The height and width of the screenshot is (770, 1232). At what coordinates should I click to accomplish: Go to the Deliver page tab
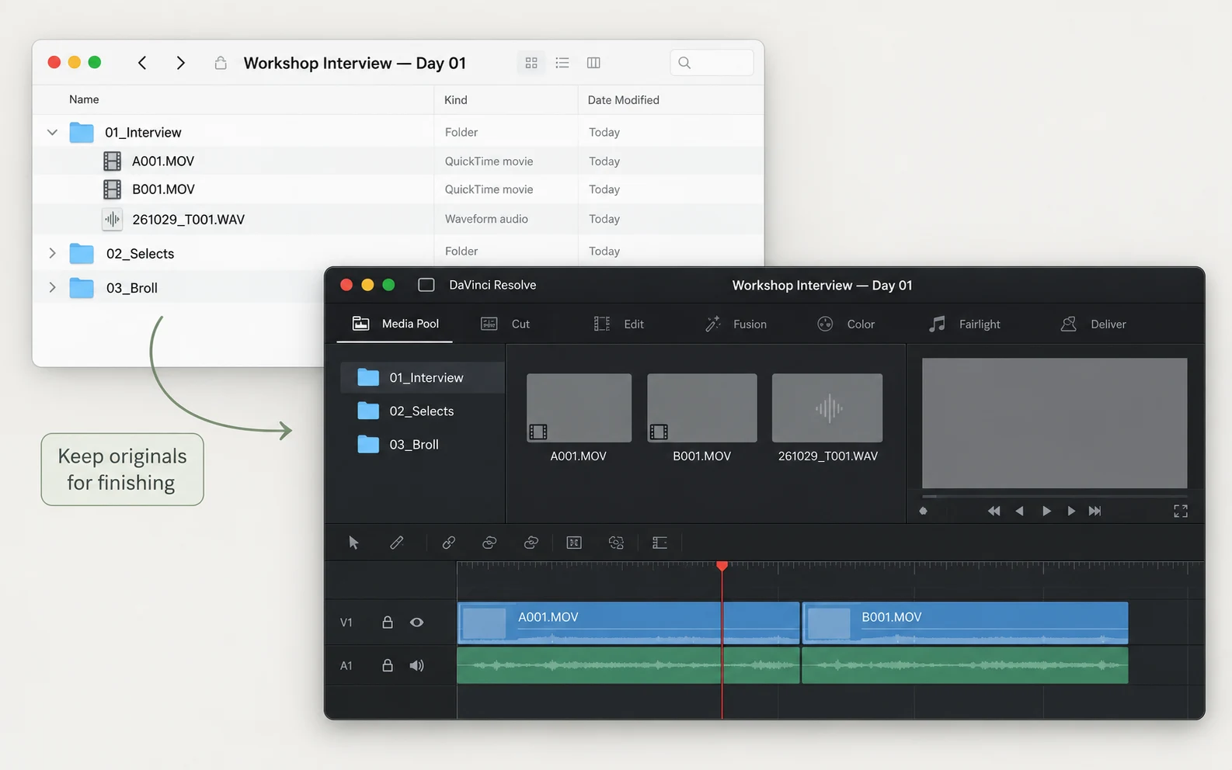(1094, 324)
